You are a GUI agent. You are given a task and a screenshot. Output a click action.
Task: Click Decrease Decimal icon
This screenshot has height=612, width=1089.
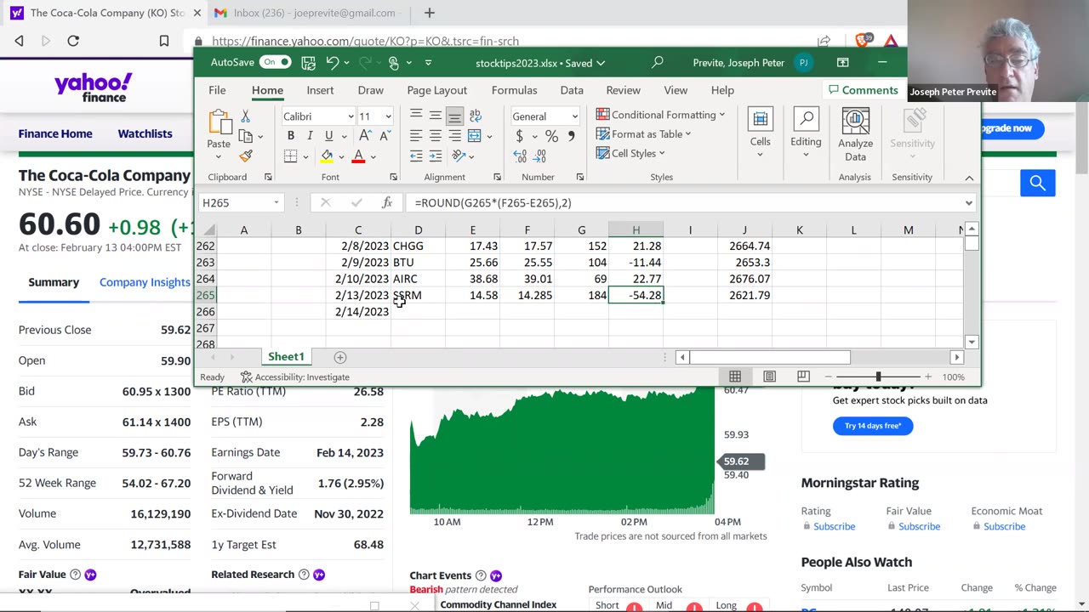(541, 156)
